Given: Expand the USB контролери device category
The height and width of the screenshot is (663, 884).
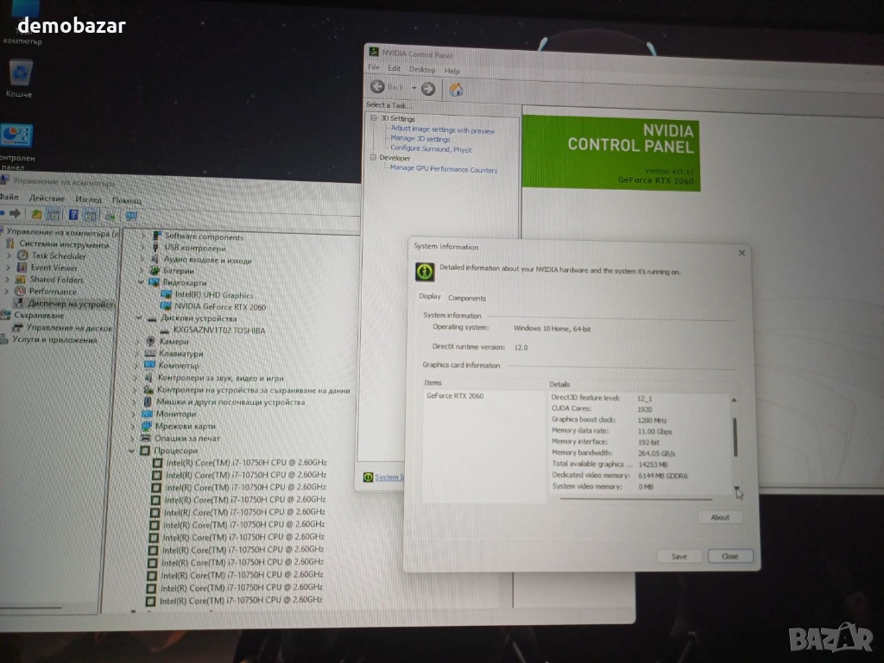Looking at the screenshot, I should tap(142, 249).
